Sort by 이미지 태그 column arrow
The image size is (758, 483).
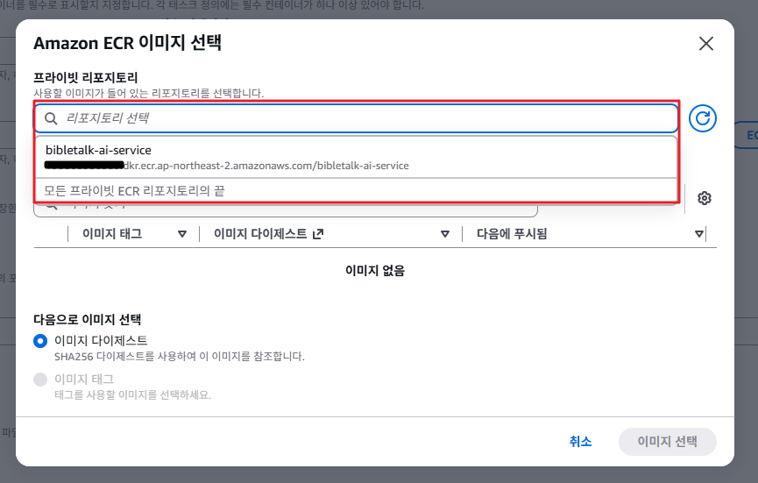182,234
